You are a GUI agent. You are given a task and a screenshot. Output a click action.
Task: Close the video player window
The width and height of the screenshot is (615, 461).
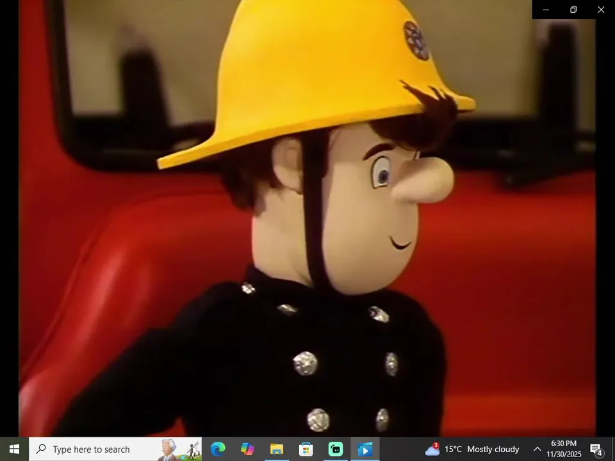coord(601,10)
